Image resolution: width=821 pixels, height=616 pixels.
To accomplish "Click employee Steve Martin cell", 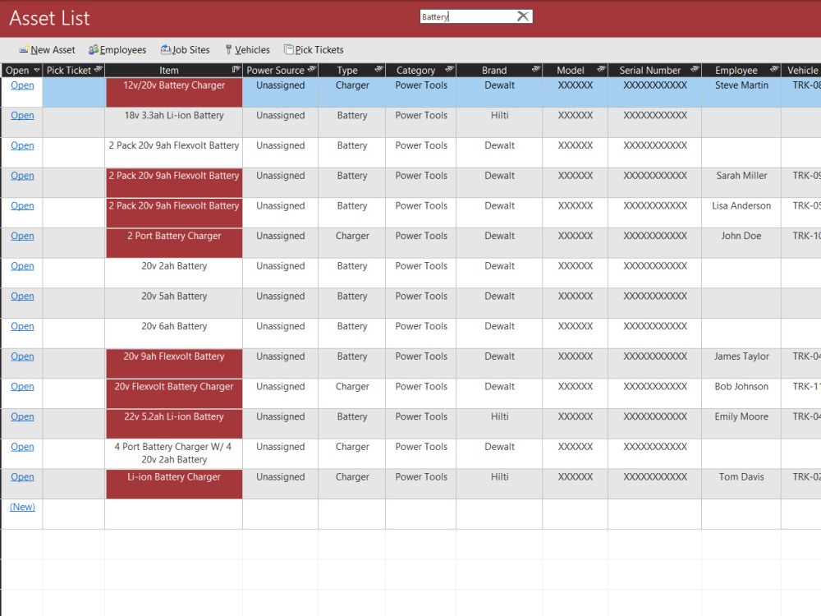I will click(741, 92).
